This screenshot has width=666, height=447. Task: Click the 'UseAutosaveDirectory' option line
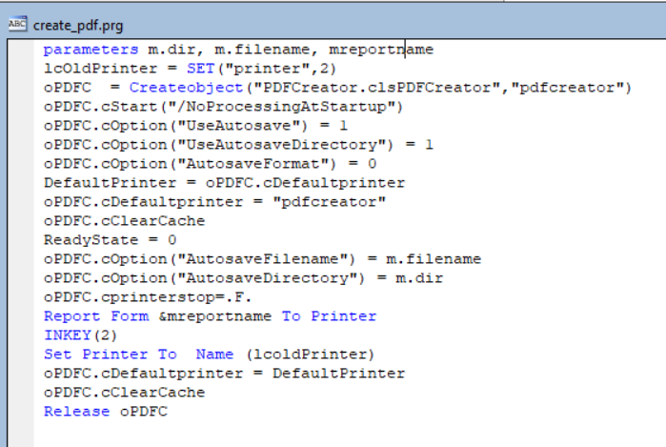(x=239, y=145)
